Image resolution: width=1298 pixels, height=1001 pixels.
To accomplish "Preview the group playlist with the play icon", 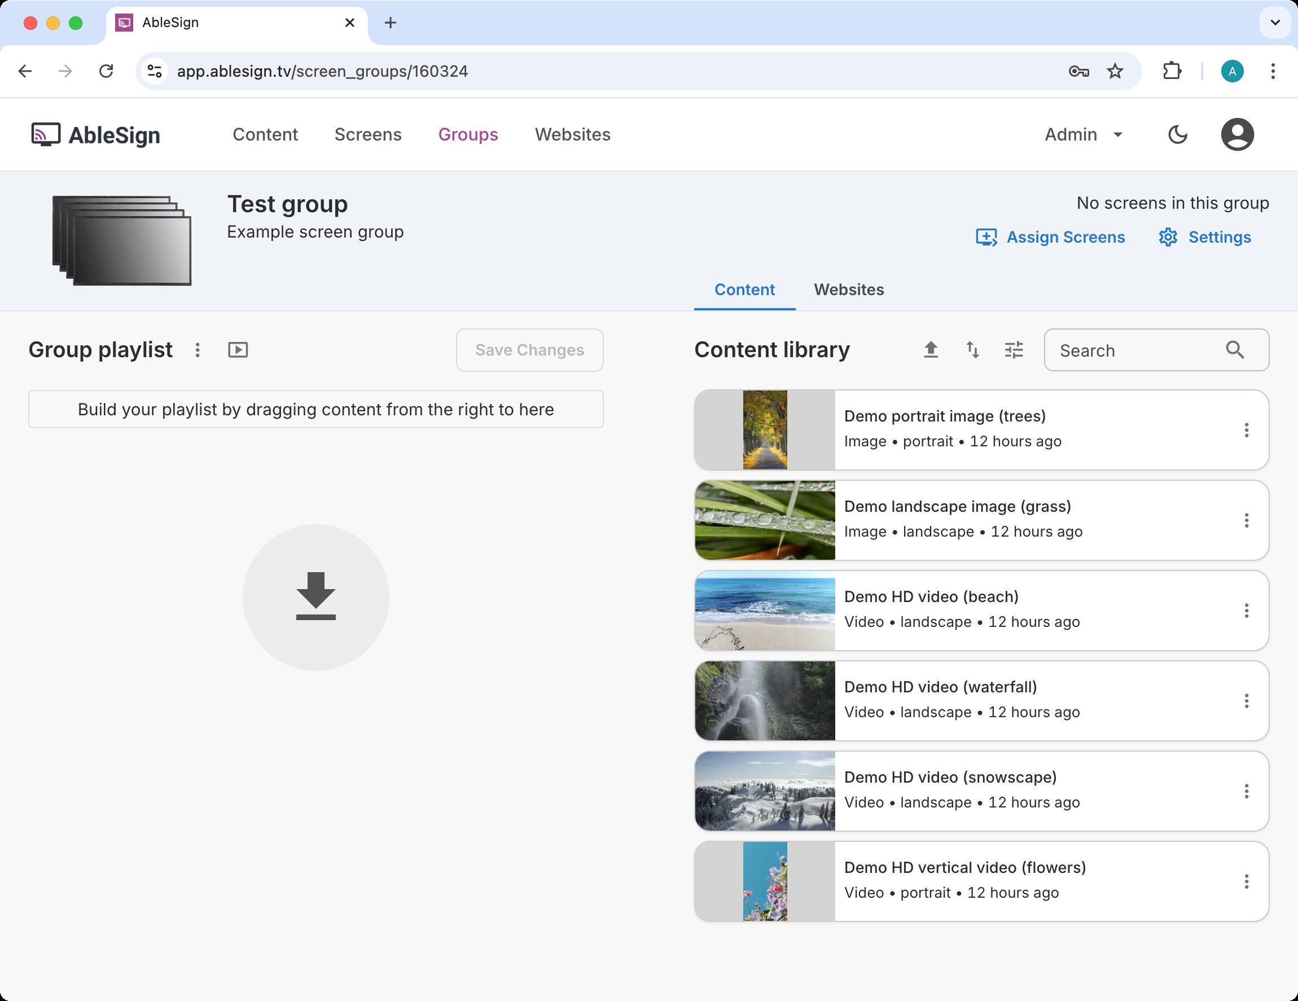I will click(238, 350).
